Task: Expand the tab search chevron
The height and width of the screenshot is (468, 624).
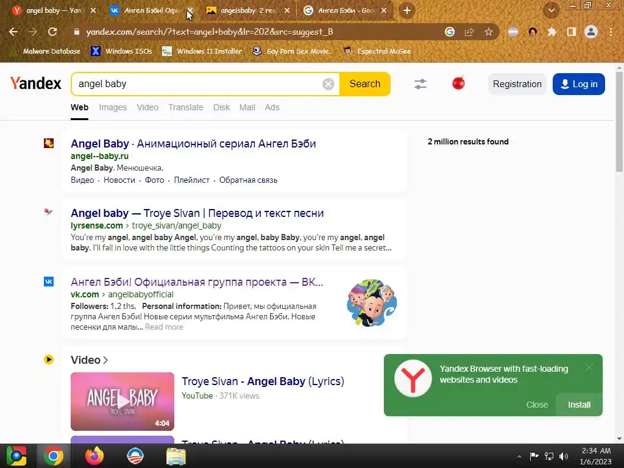Action: (551, 11)
